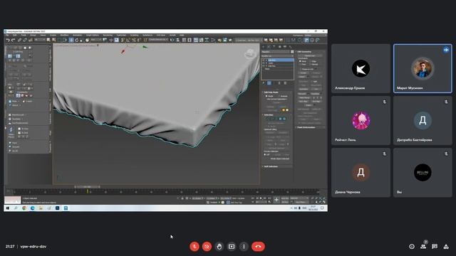Click the Auto Key button
456x256 pixels.
285,198
